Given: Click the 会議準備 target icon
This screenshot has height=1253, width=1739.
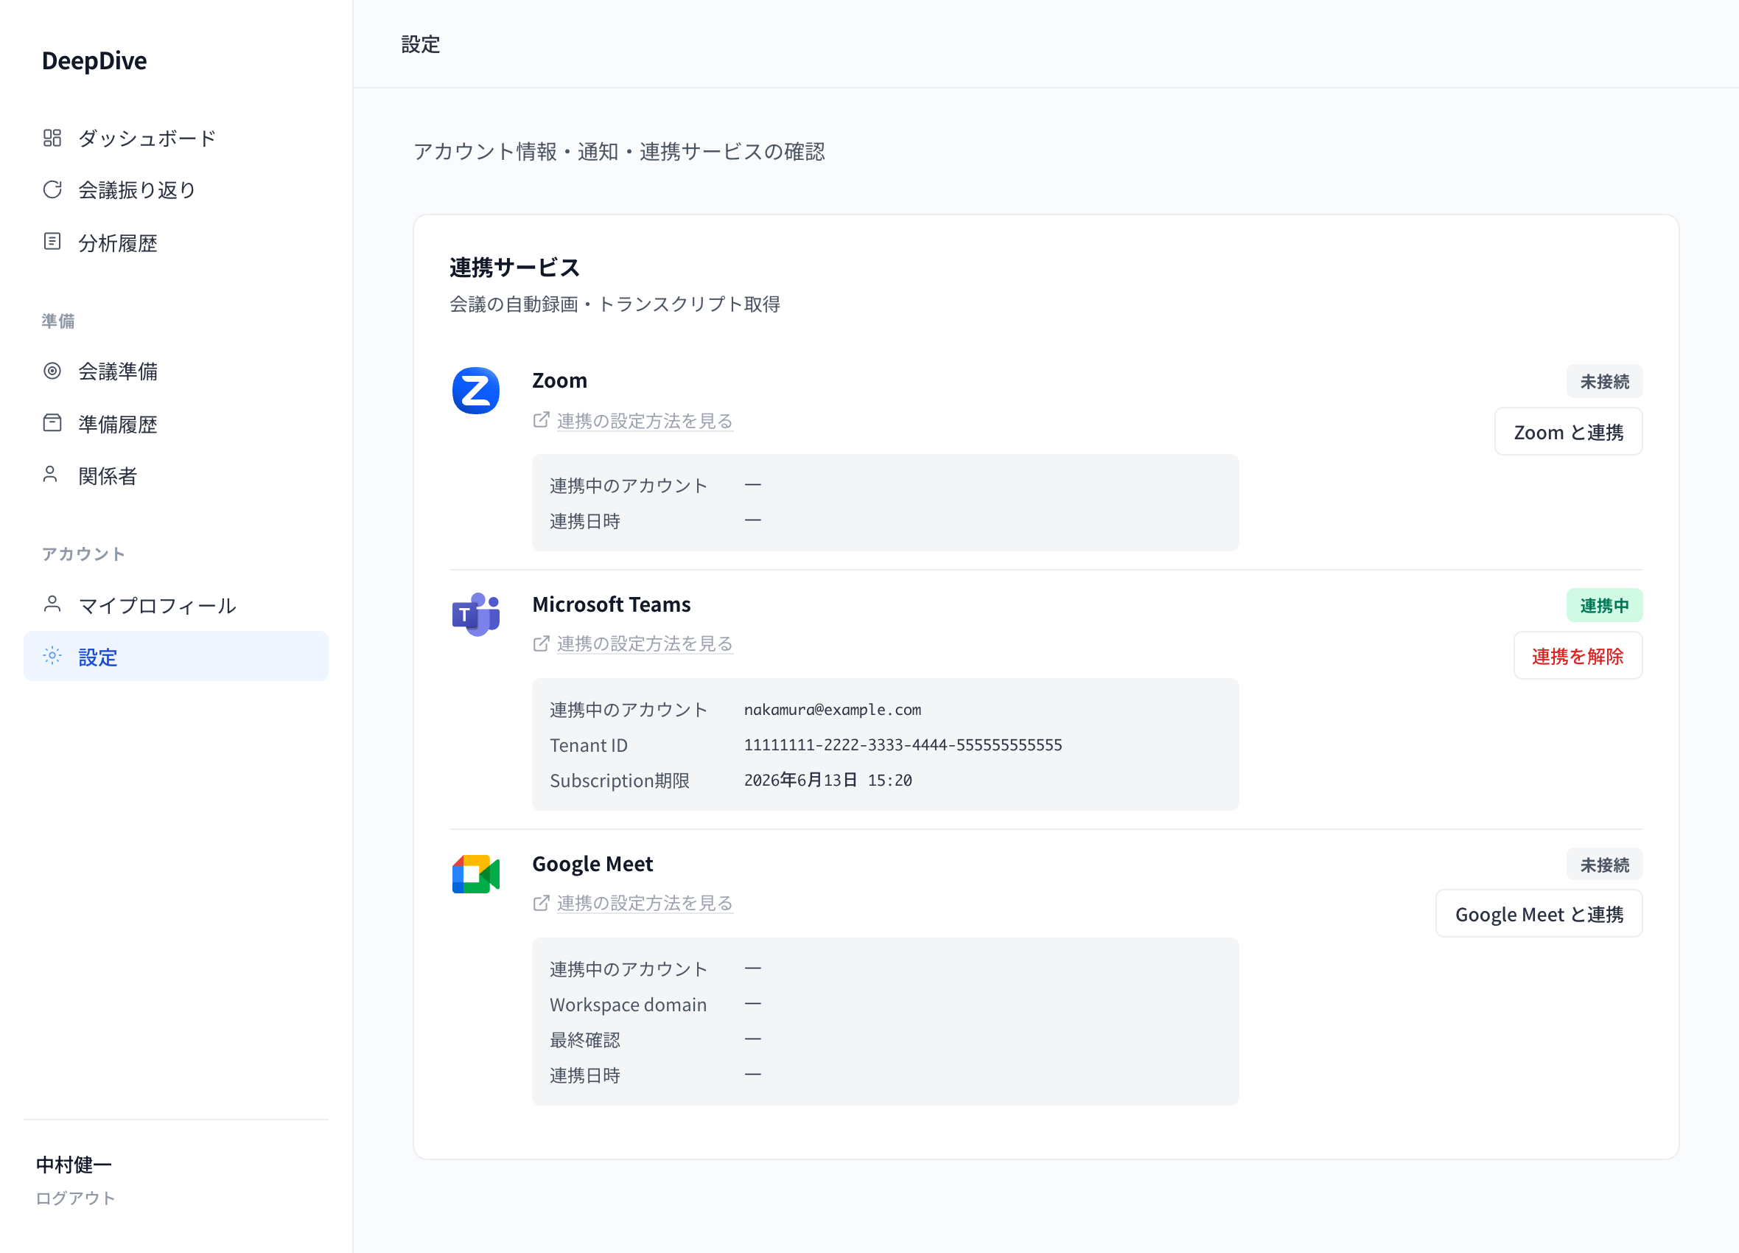Looking at the screenshot, I should [52, 371].
